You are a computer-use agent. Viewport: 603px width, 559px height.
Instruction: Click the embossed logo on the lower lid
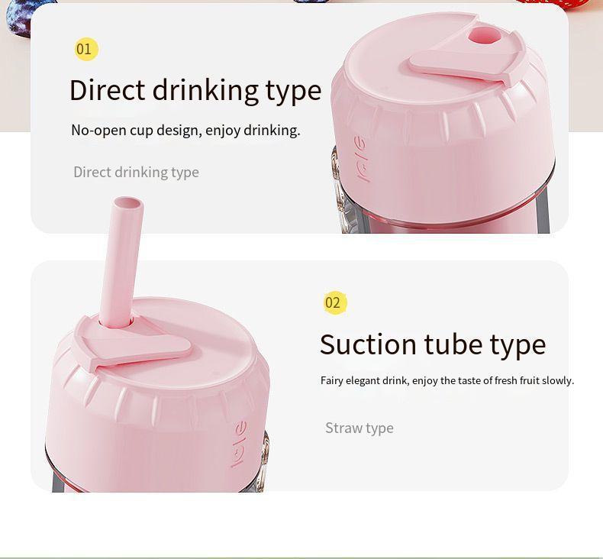[x=240, y=444]
